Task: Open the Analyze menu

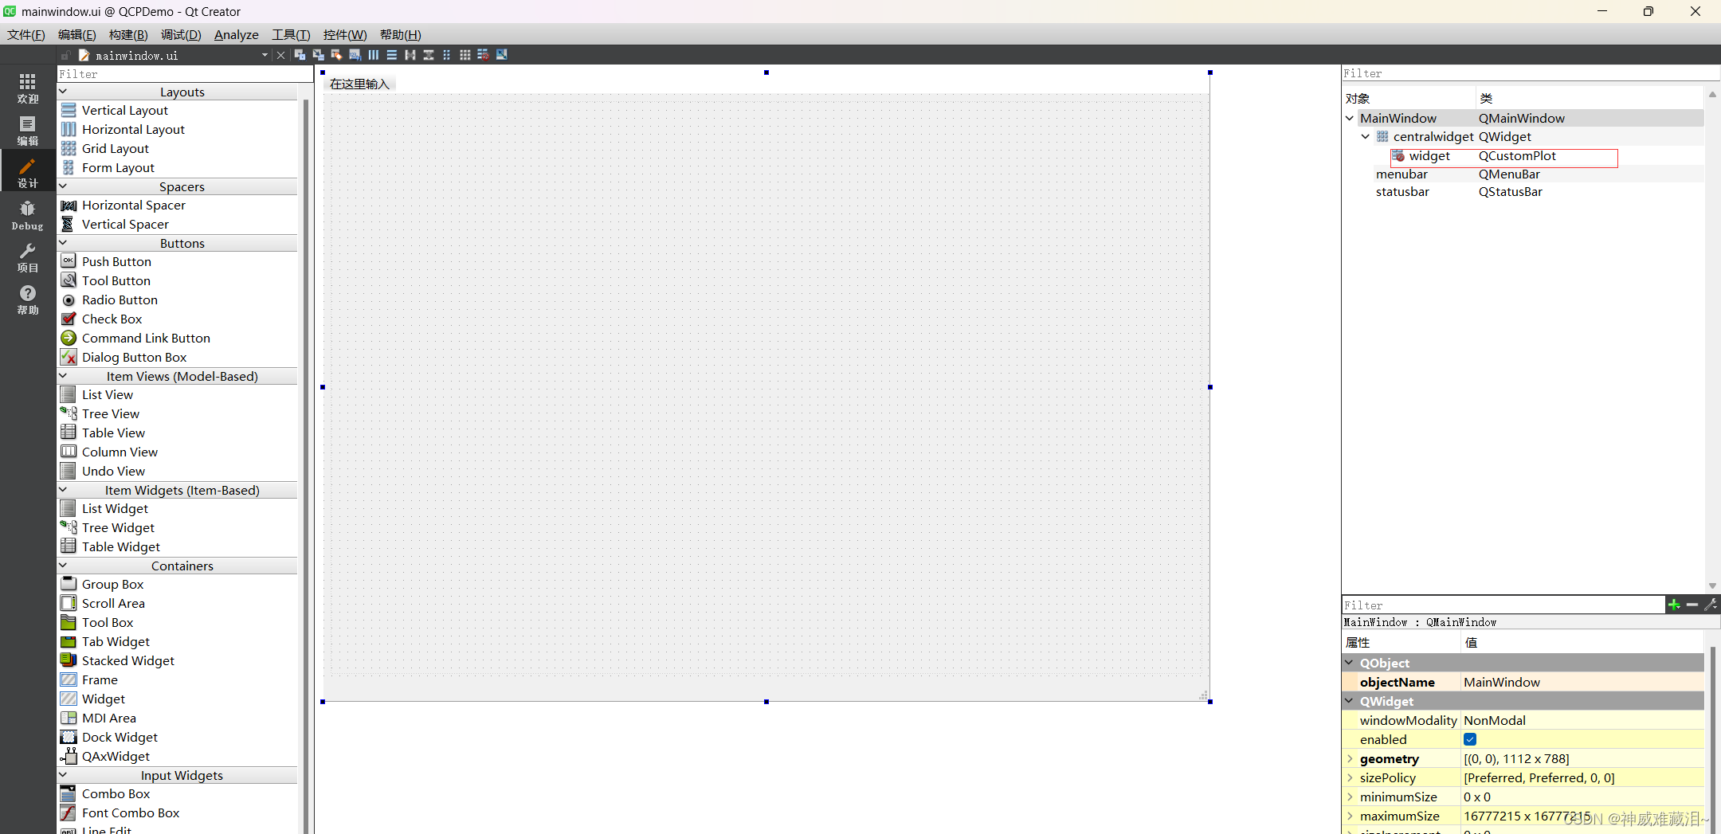Action: coord(235,34)
